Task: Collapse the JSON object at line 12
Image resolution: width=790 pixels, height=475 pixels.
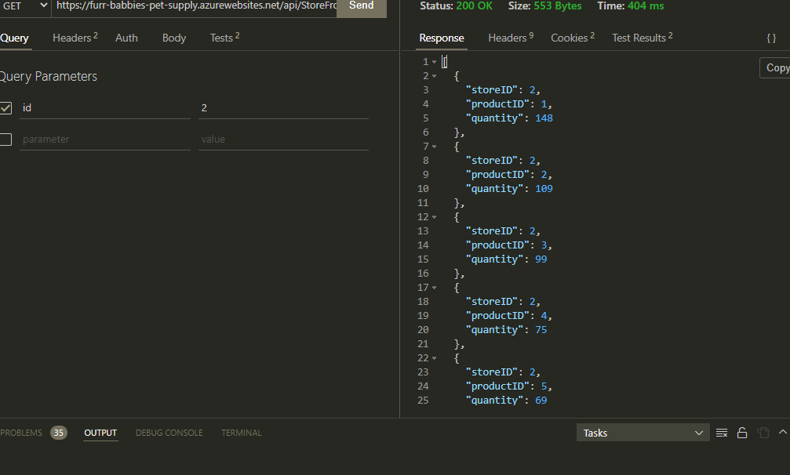Action: point(434,216)
